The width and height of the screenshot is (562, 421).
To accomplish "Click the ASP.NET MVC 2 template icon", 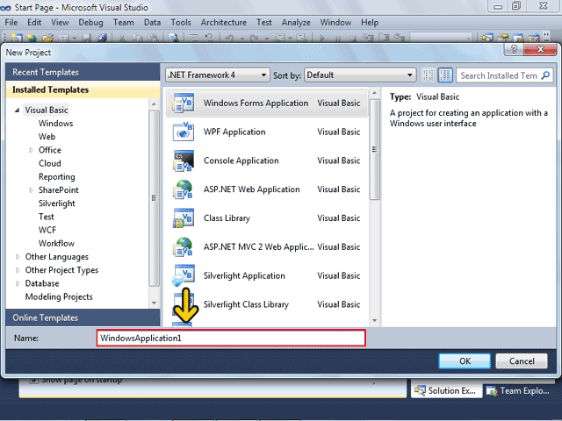I will pos(183,247).
